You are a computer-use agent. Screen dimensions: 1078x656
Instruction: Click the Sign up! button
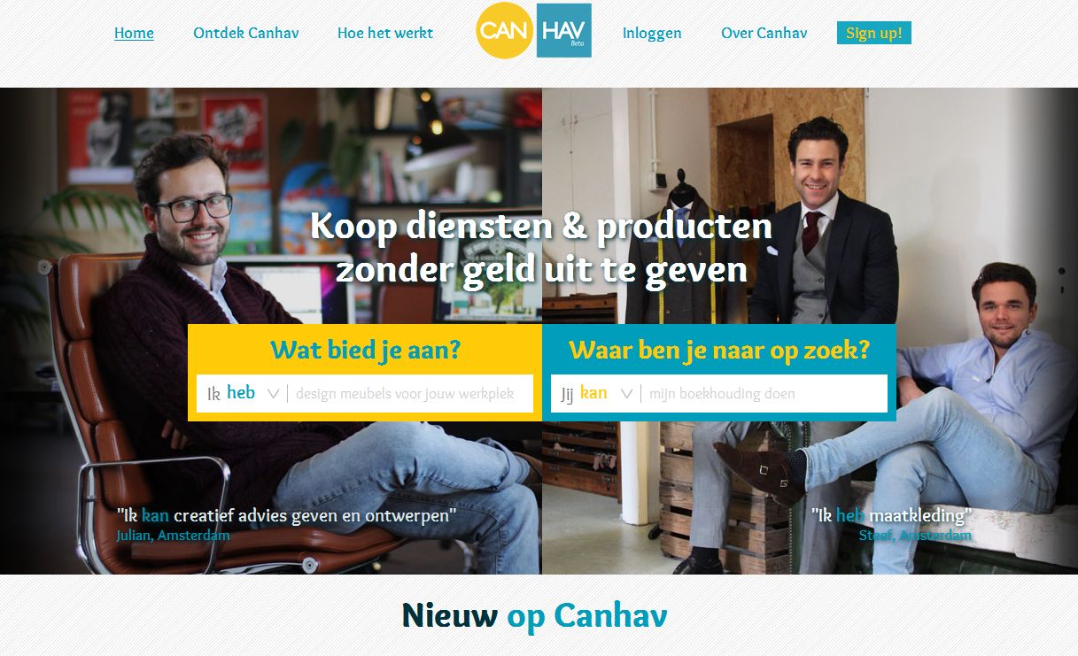[874, 34]
